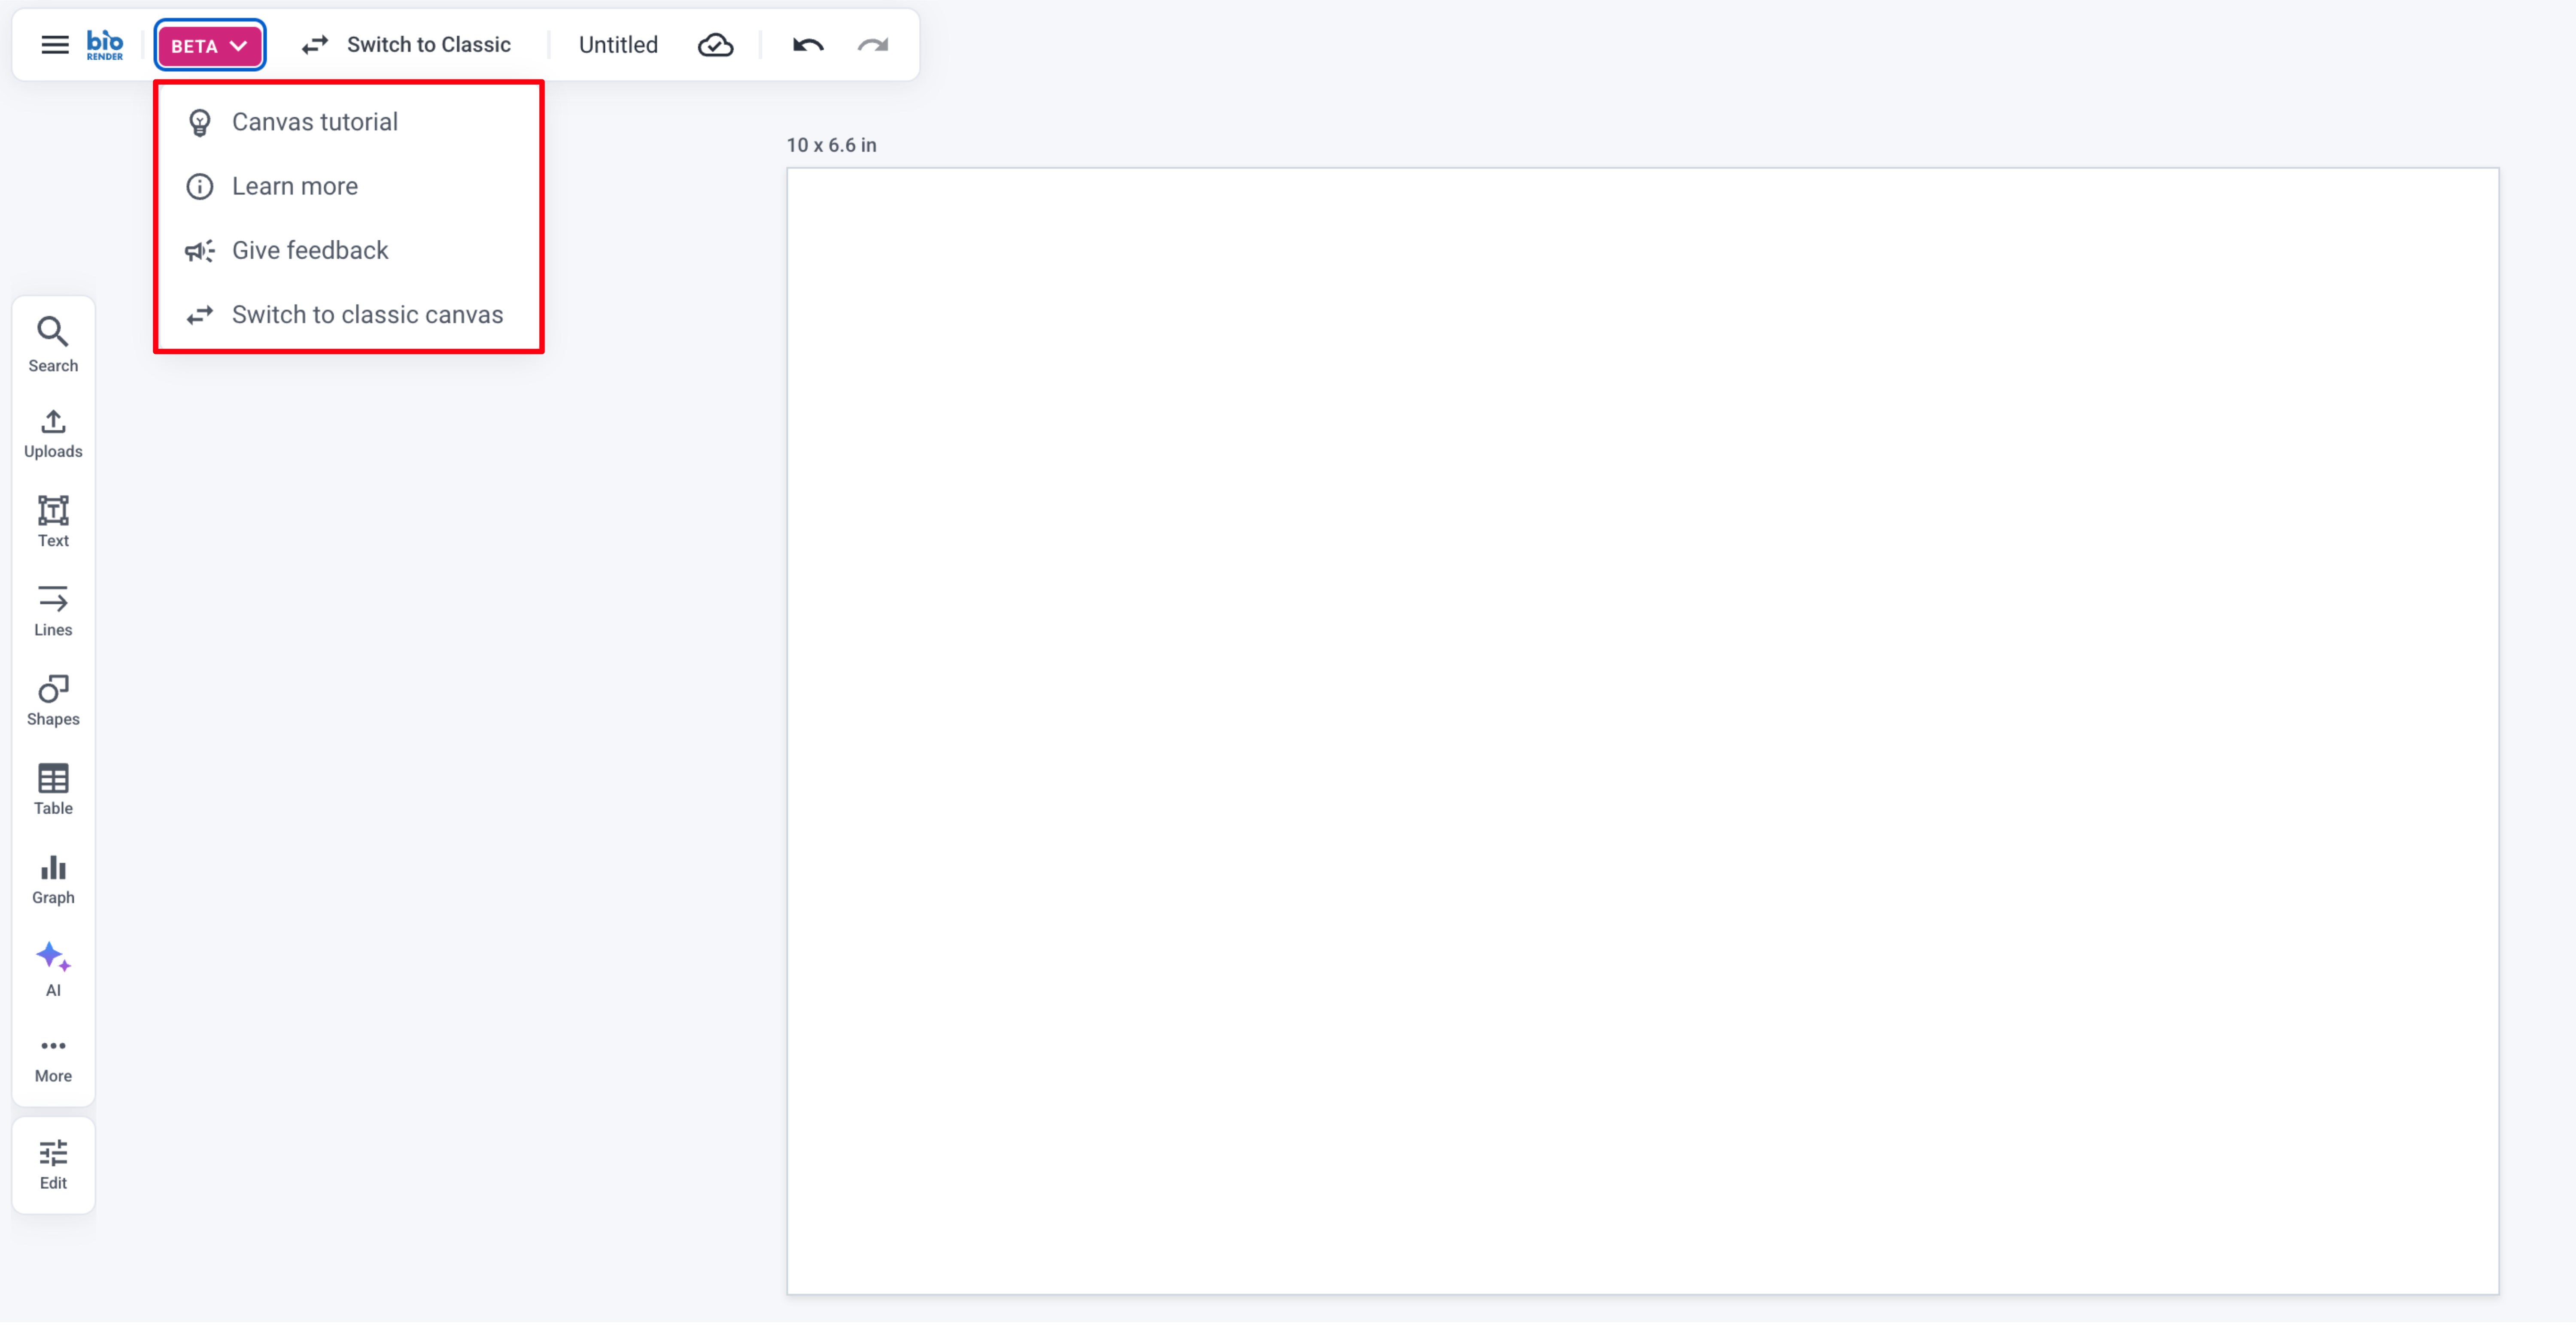This screenshot has width=2576, height=1327.
Task: Open the Shapes tool
Action: click(x=53, y=699)
